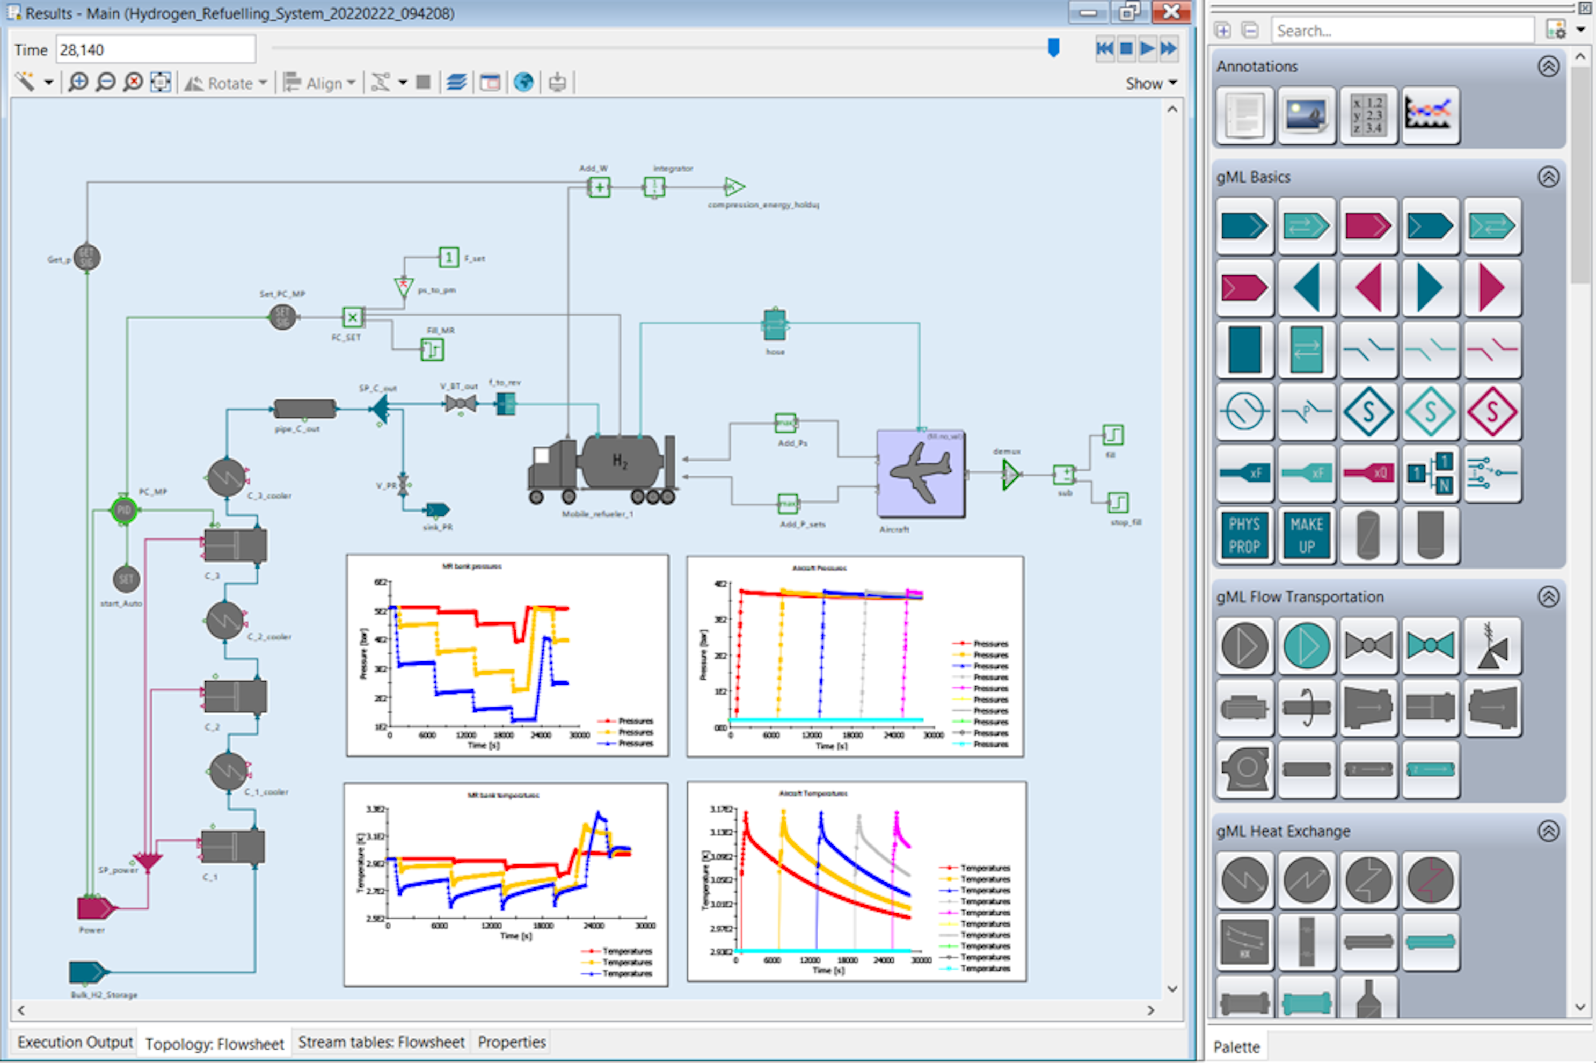Open the Show dropdown
The width and height of the screenshot is (1596, 1063).
[x=1151, y=83]
